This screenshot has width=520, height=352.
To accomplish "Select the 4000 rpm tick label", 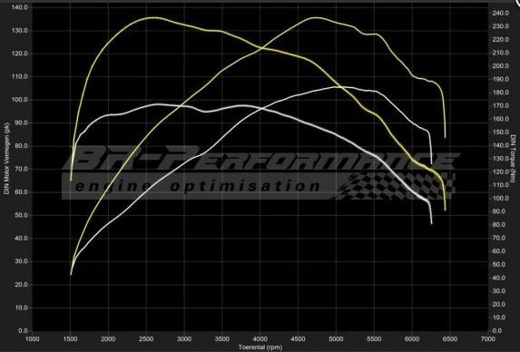I will tap(260, 339).
